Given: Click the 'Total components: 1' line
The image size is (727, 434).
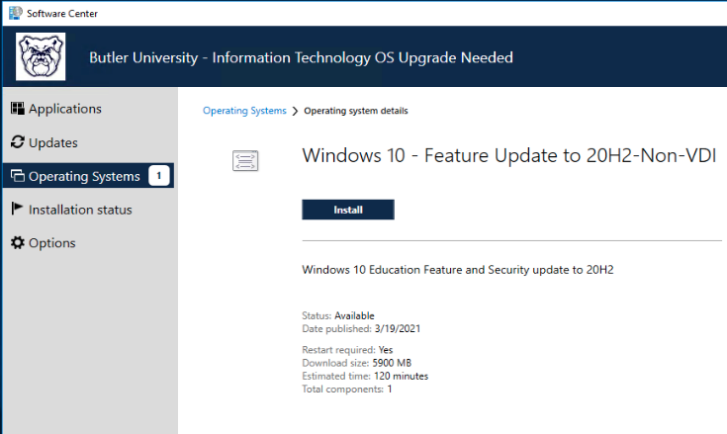Looking at the screenshot, I should point(347,390).
